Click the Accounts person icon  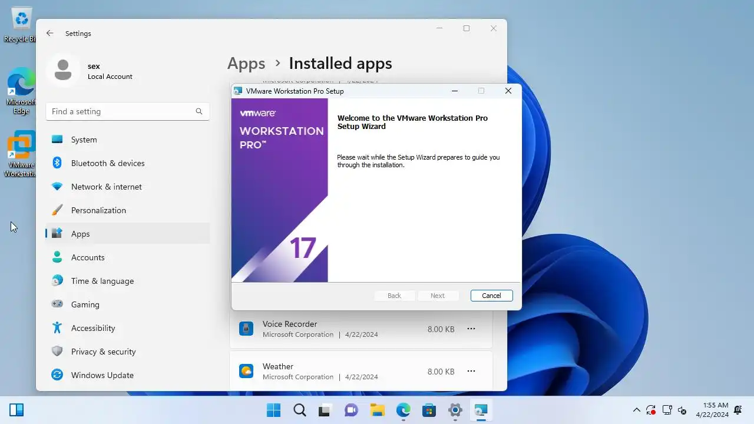point(57,257)
